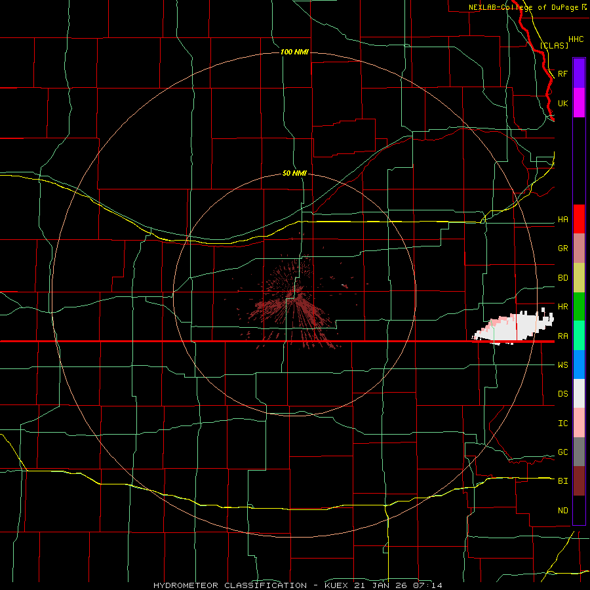Select the red HA hail legend swatch
The image size is (590, 590).
point(579,219)
